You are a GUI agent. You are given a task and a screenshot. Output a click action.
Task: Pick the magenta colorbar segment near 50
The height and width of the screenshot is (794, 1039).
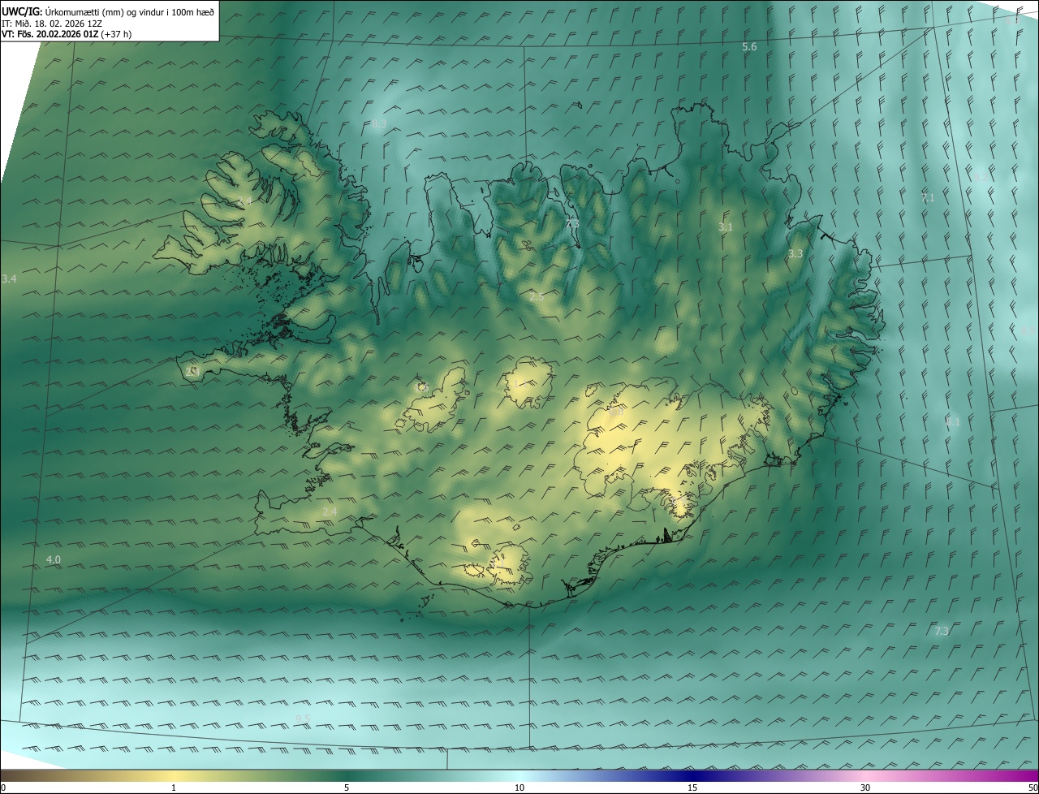[1031, 775]
